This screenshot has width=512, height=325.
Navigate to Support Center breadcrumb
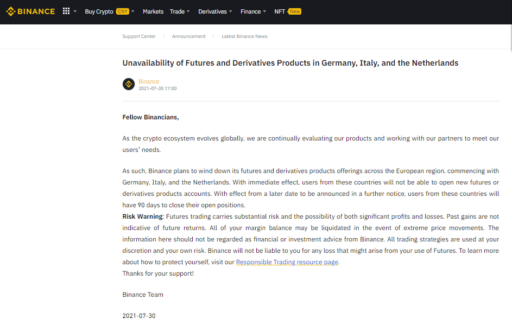139,36
